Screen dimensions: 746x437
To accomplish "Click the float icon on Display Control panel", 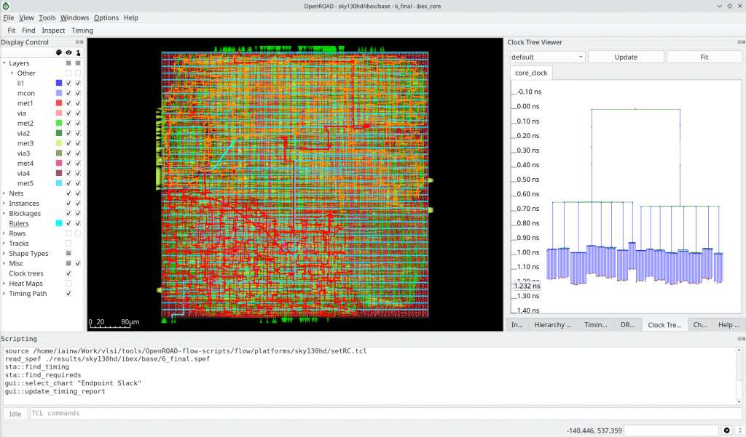I will point(77,41).
